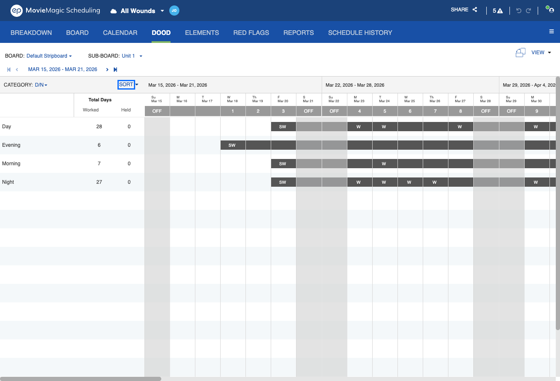Click the Held column header
The height and width of the screenshot is (381, 560).
[126, 110]
